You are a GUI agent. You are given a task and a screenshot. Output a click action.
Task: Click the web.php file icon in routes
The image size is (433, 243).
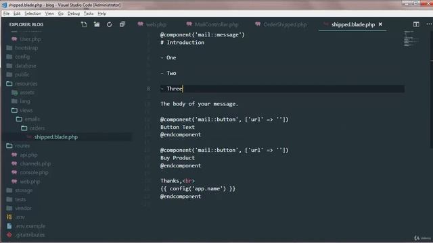click(14, 182)
